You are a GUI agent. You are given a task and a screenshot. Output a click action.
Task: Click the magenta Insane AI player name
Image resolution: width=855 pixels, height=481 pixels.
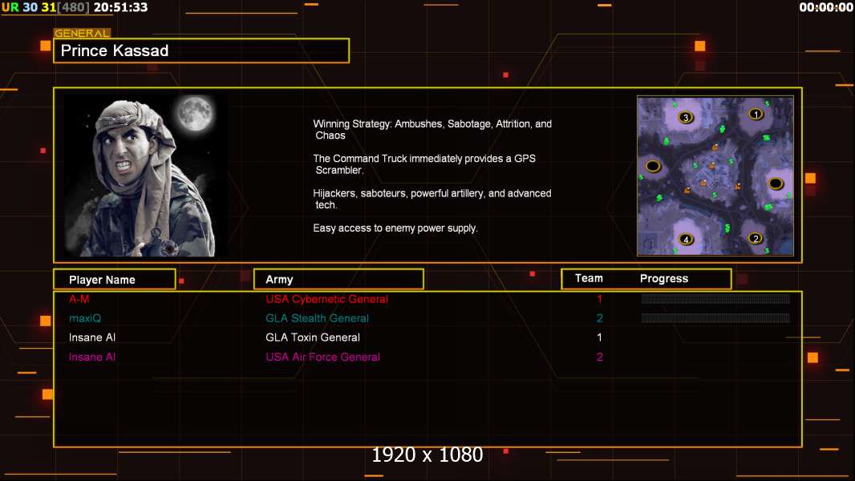(x=92, y=358)
